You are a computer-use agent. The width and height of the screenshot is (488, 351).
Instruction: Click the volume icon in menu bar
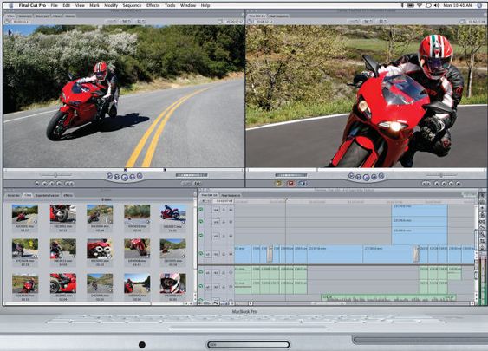point(437,5)
